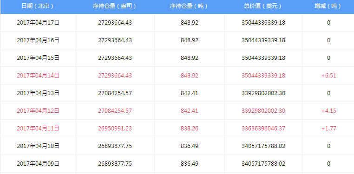Click the red change value +4.15
The width and height of the screenshot is (354, 174).
click(x=329, y=111)
